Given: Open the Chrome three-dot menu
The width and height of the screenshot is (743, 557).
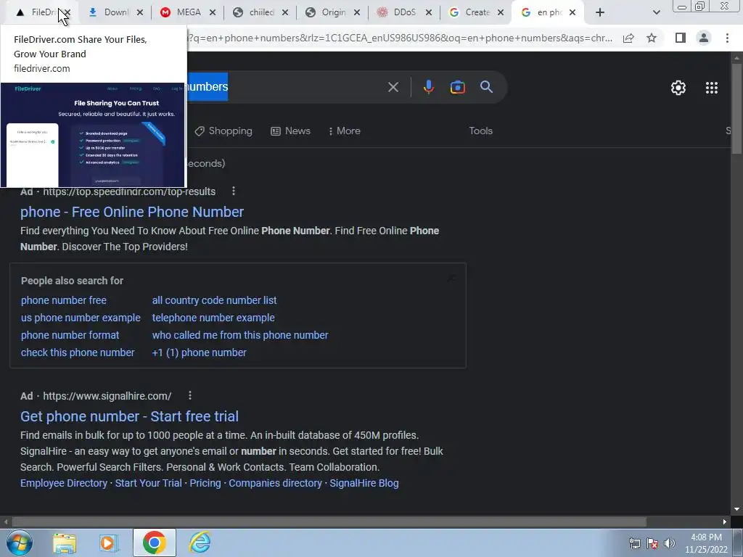Looking at the screenshot, I should 727,38.
